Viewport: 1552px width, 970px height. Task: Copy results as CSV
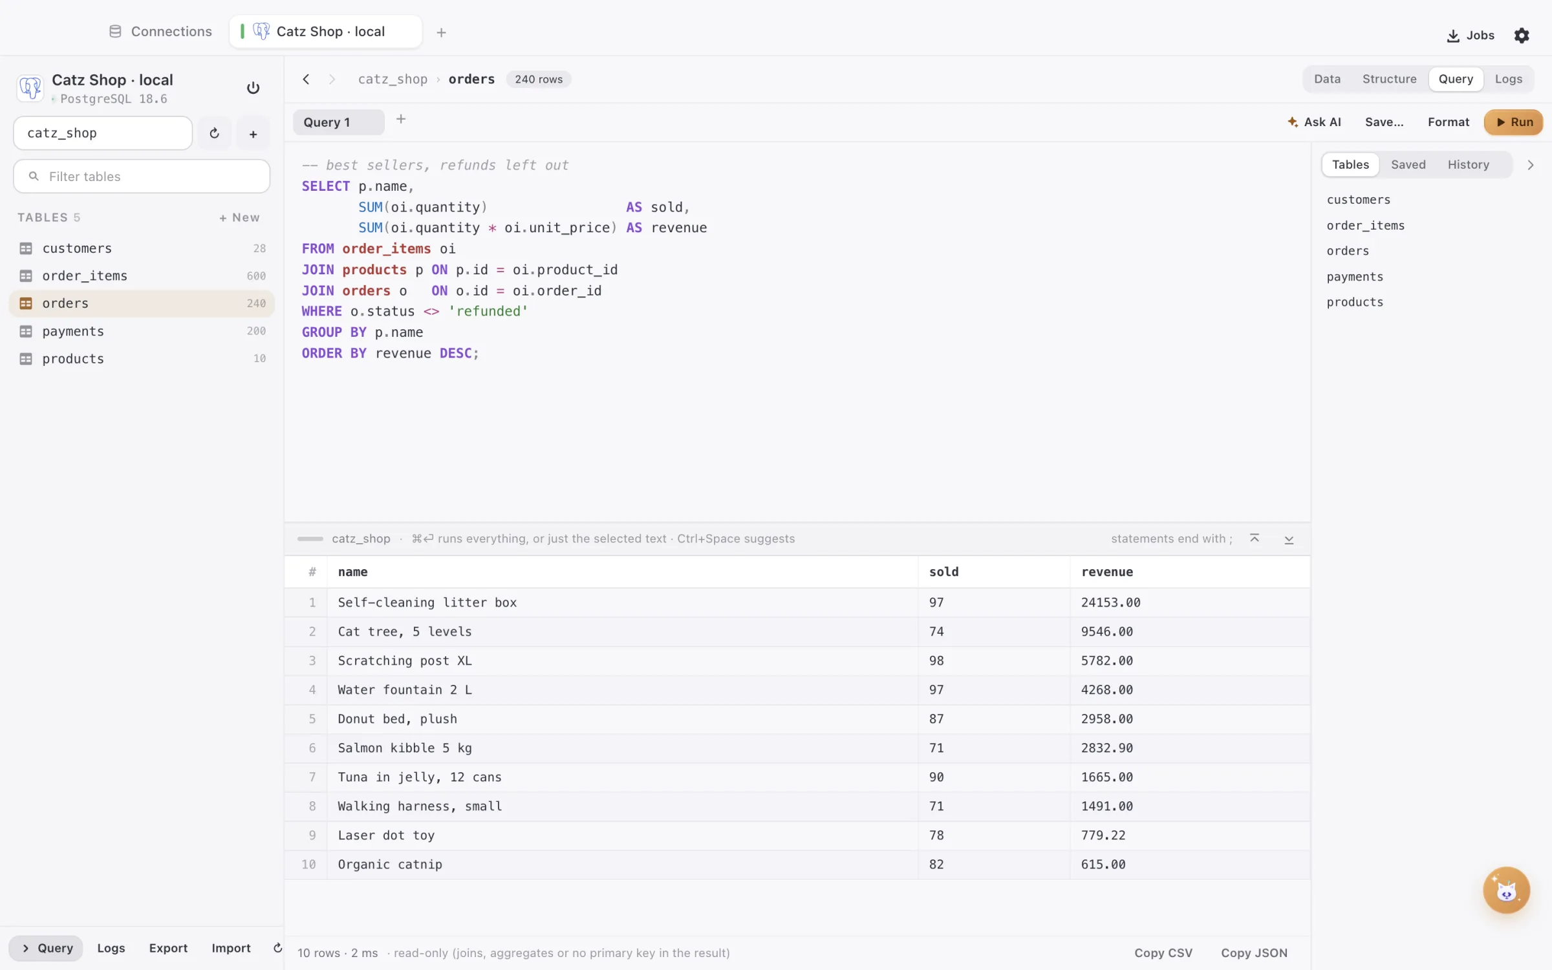1163,953
